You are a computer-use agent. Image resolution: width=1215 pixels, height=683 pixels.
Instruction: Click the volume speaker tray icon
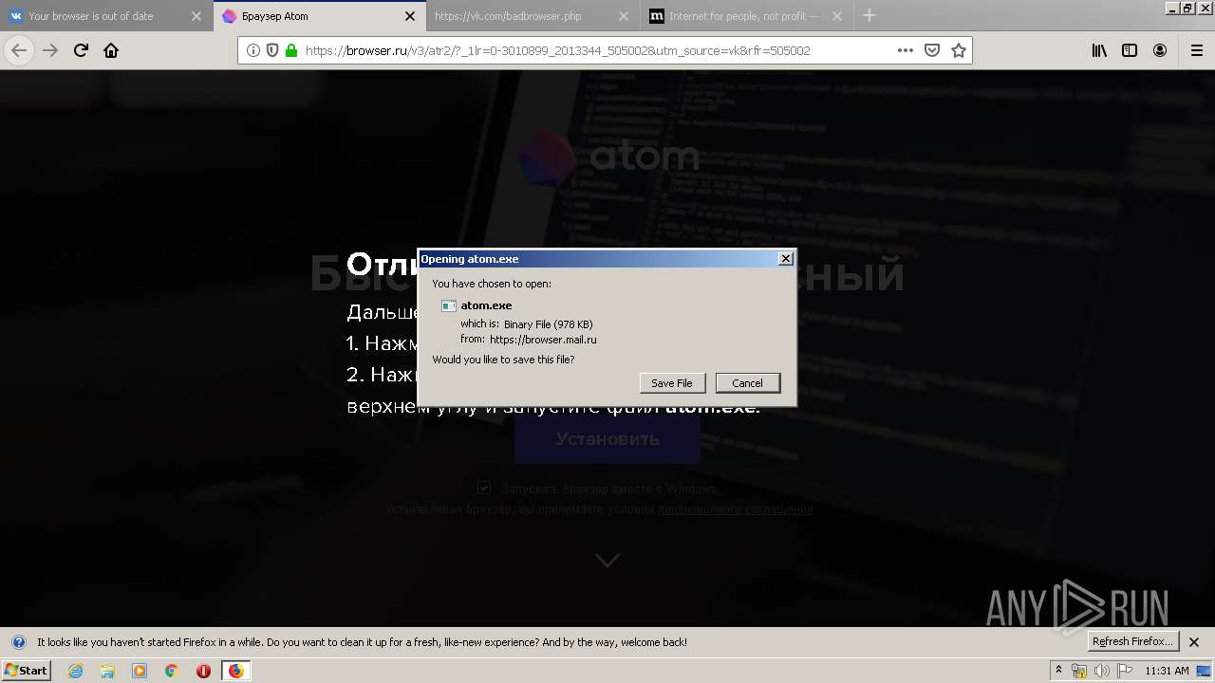1102,671
